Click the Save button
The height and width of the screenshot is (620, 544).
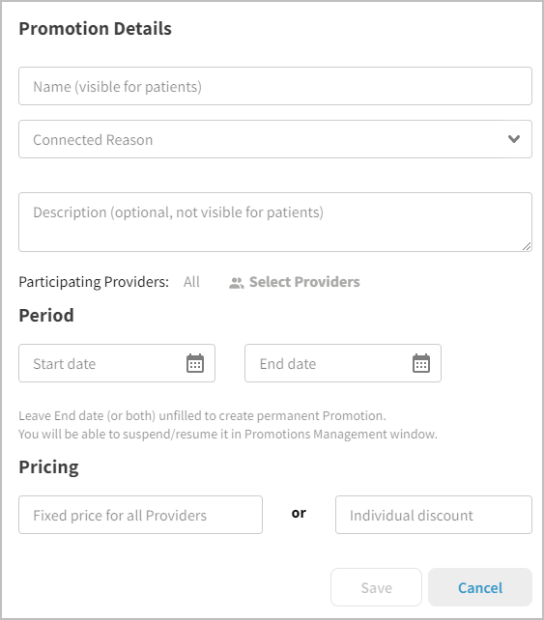point(376,587)
